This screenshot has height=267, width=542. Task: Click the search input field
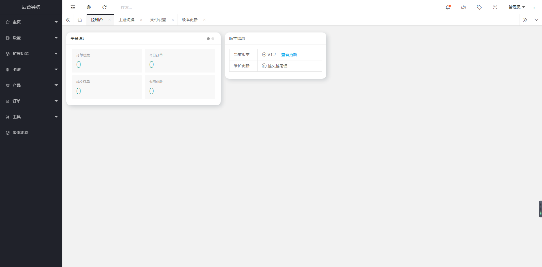[141, 7]
